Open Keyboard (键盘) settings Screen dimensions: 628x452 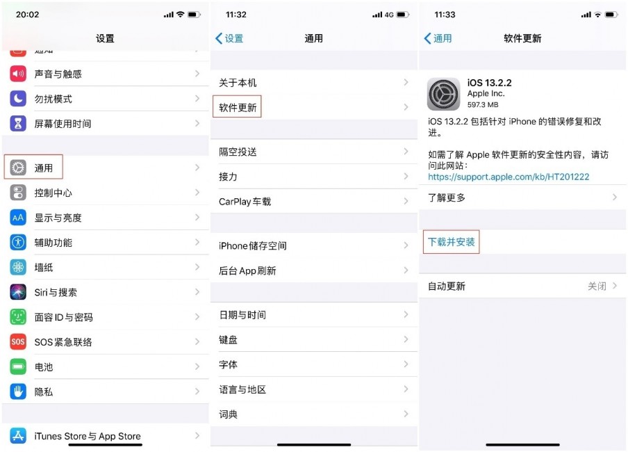click(313, 340)
